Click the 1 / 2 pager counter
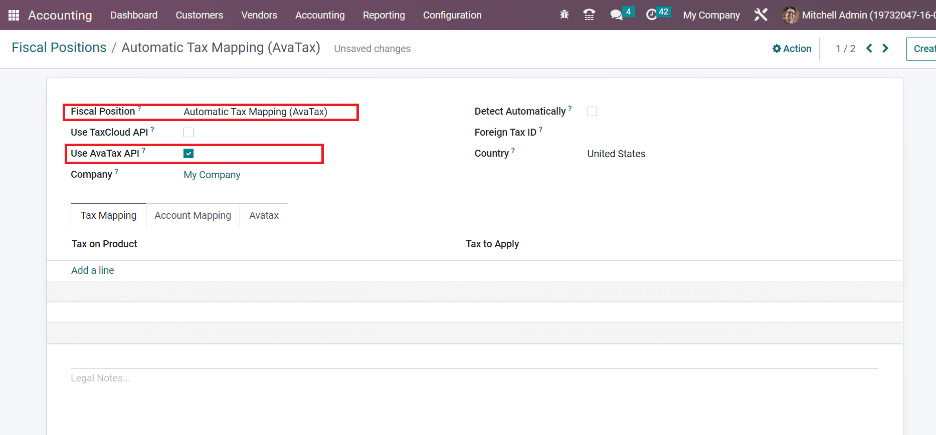Viewport: 936px width, 435px height. pos(845,49)
